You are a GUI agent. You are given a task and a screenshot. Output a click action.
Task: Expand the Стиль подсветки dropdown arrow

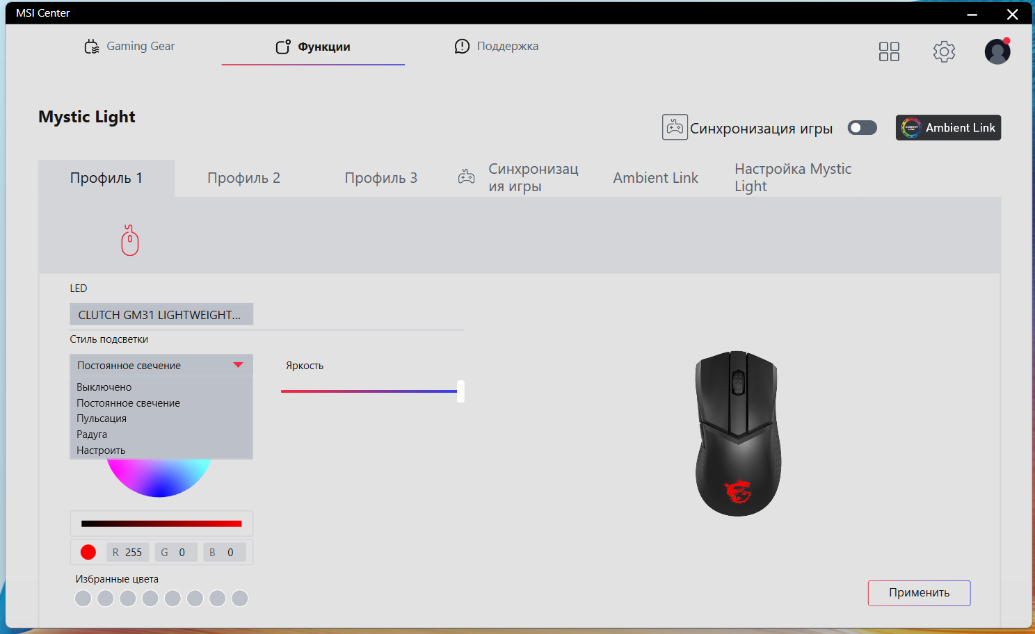pyautogui.click(x=238, y=365)
